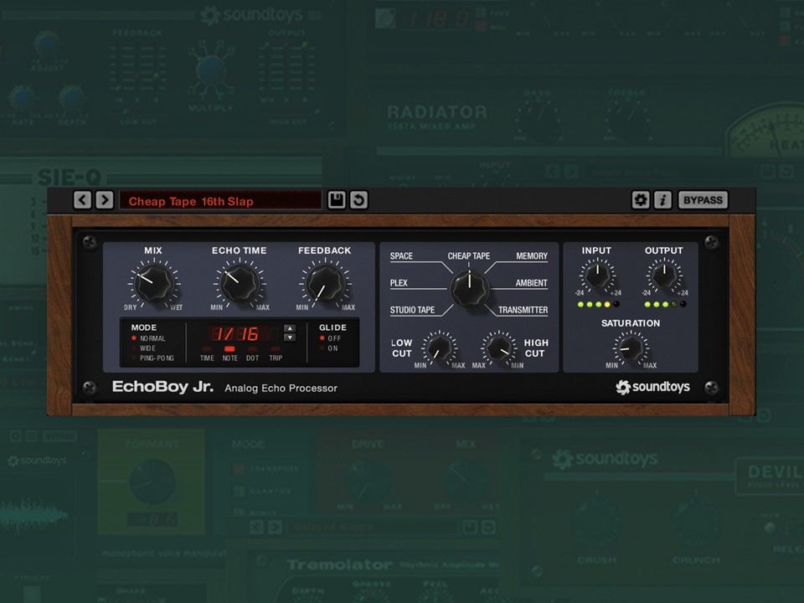Open the info panel
The image size is (804, 603).
click(x=664, y=199)
